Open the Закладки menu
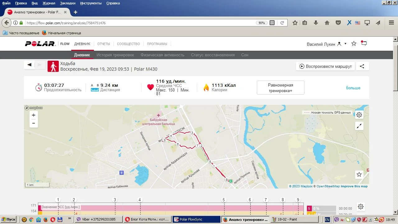The image size is (398, 224). point(67,3)
